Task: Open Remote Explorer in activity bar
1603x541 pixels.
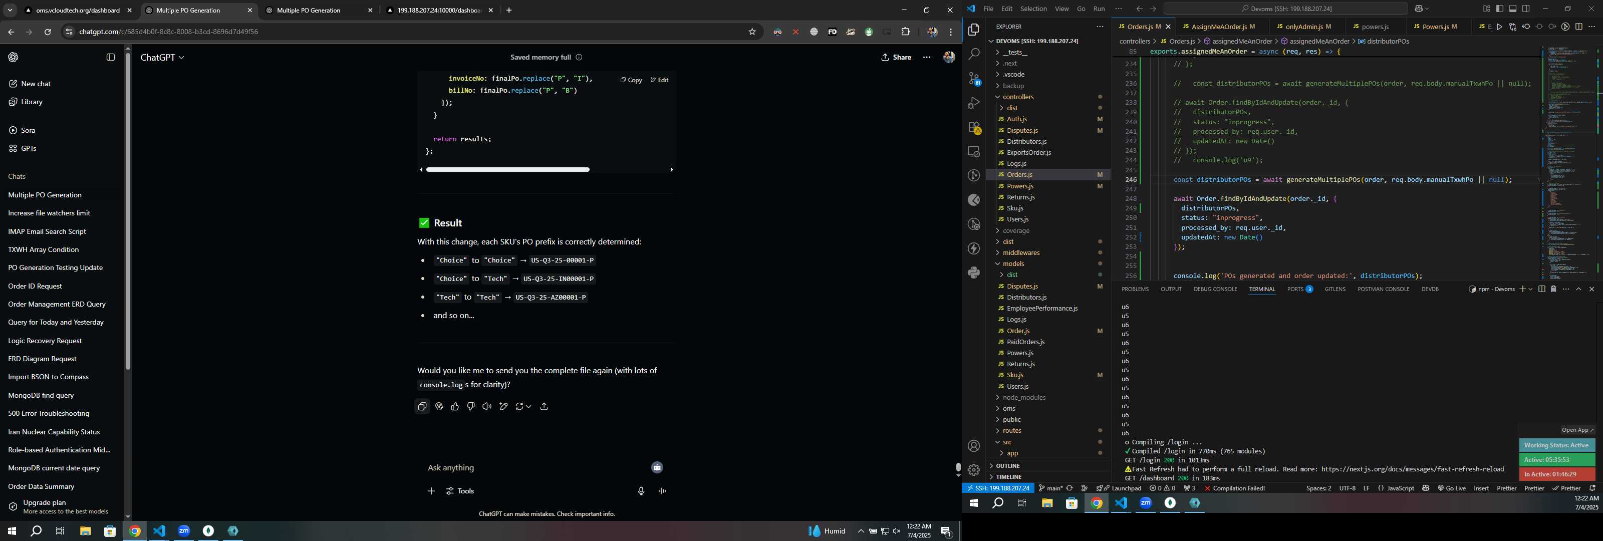Action: pyautogui.click(x=974, y=151)
